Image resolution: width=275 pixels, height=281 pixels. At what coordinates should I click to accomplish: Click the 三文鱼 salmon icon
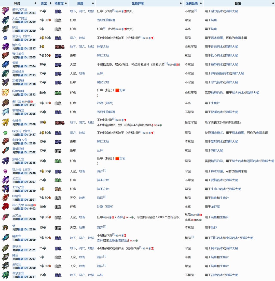pyautogui.click(x=5, y=217)
